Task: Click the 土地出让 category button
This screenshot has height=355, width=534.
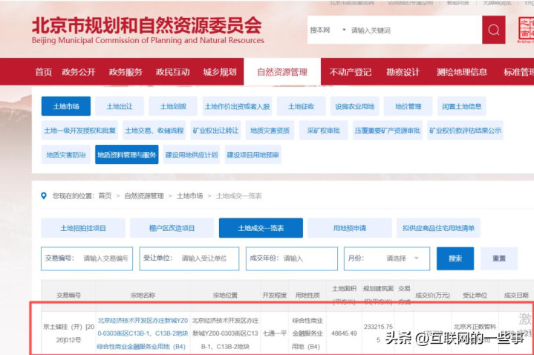Action: tap(119, 107)
